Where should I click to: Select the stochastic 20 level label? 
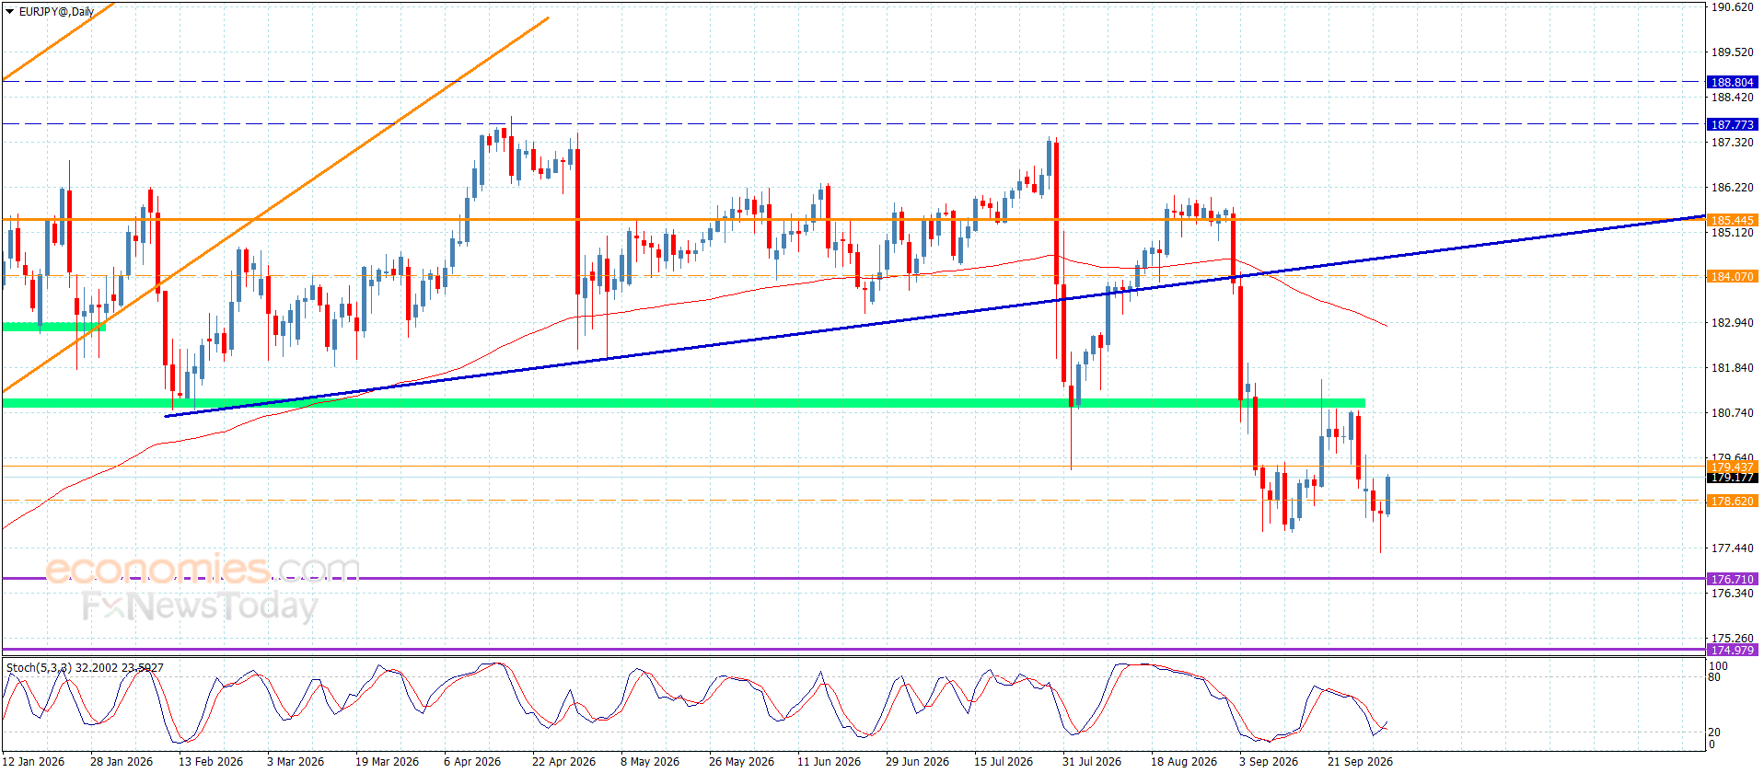click(1714, 733)
